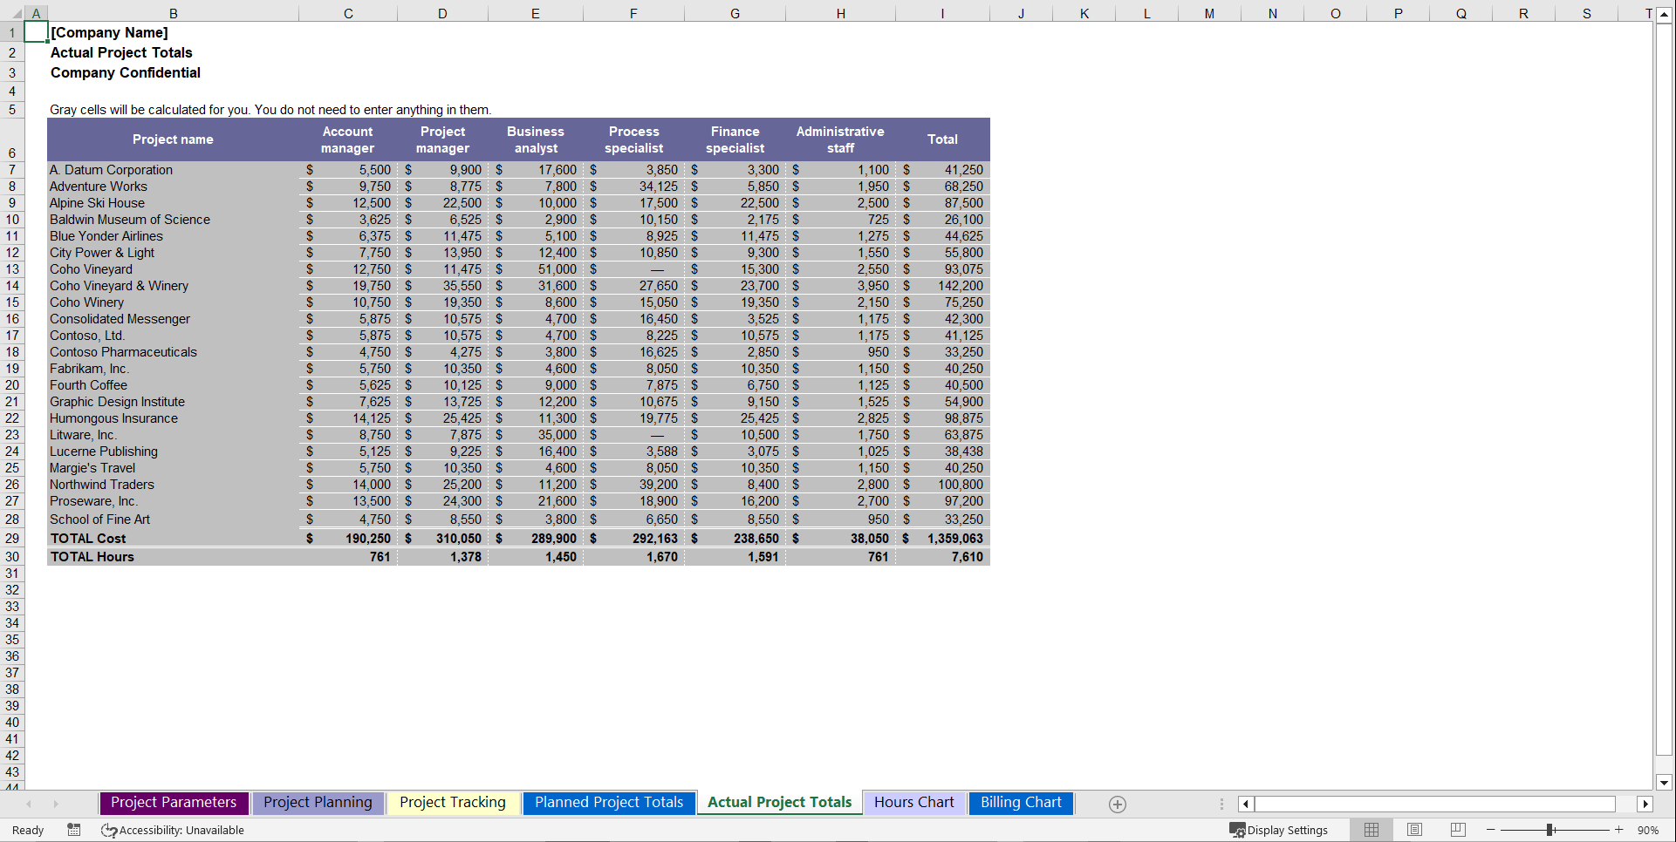This screenshot has height=842, width=1676.
Task: Open the Project Parameters sheet tab
Action: (x=174, y=803)
